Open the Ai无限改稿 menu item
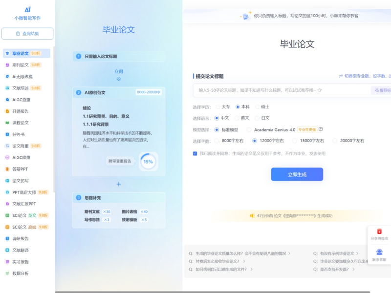Viewport: 391px width, 293px height. tap(27, 77)
